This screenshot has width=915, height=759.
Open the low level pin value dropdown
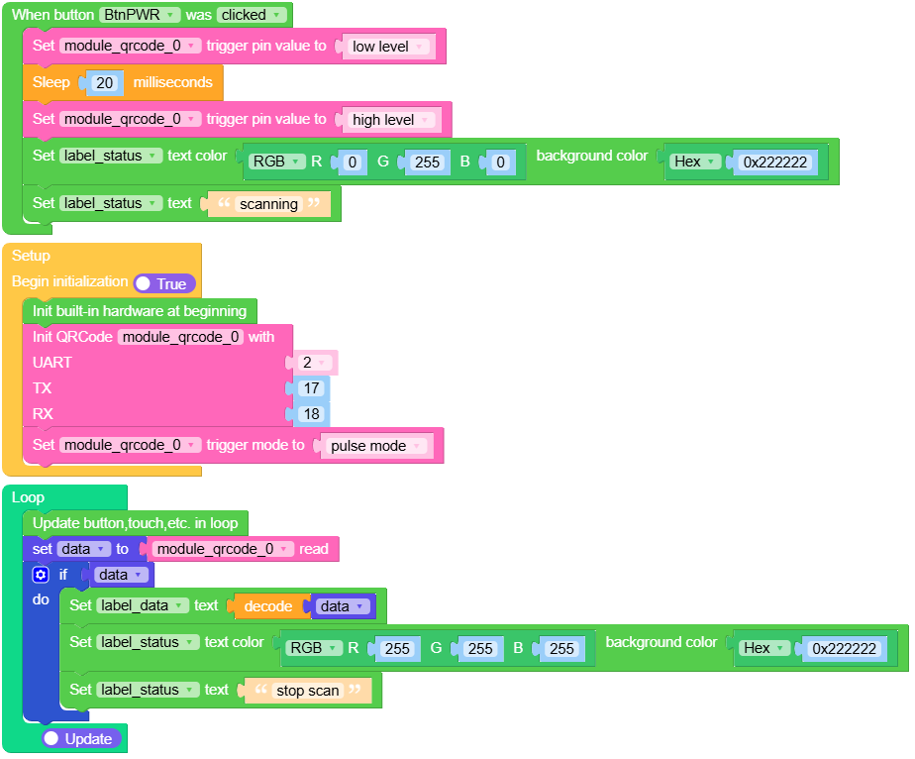[x=388, y=47]
